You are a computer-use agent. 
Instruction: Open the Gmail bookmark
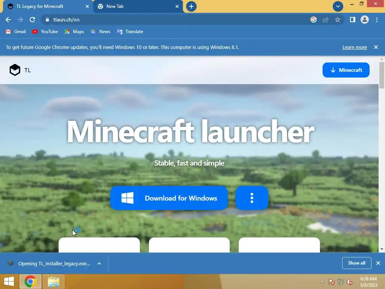coord(16,32)
